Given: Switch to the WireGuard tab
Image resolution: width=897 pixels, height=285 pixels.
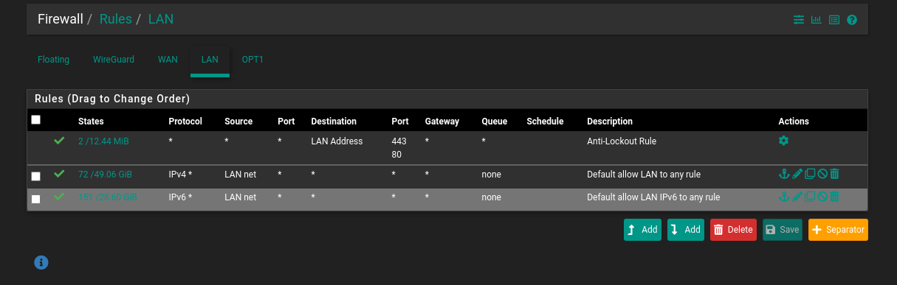Looking at the screenshot, I should [x=114, y=60].
